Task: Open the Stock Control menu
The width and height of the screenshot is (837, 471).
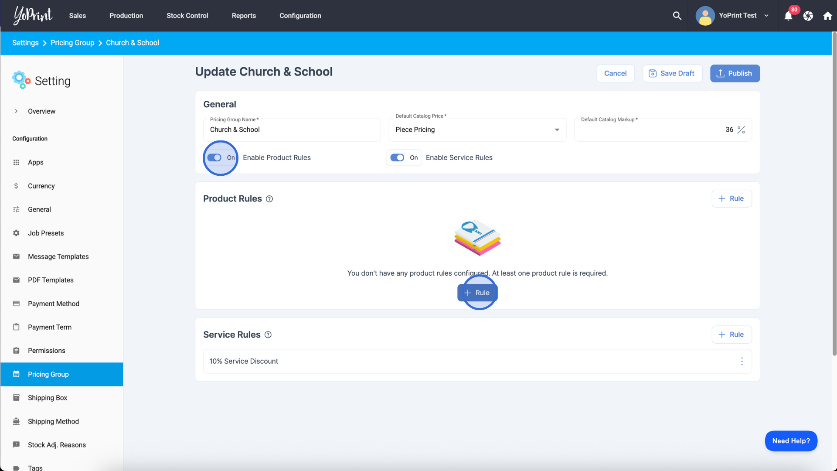Action: 187,16
